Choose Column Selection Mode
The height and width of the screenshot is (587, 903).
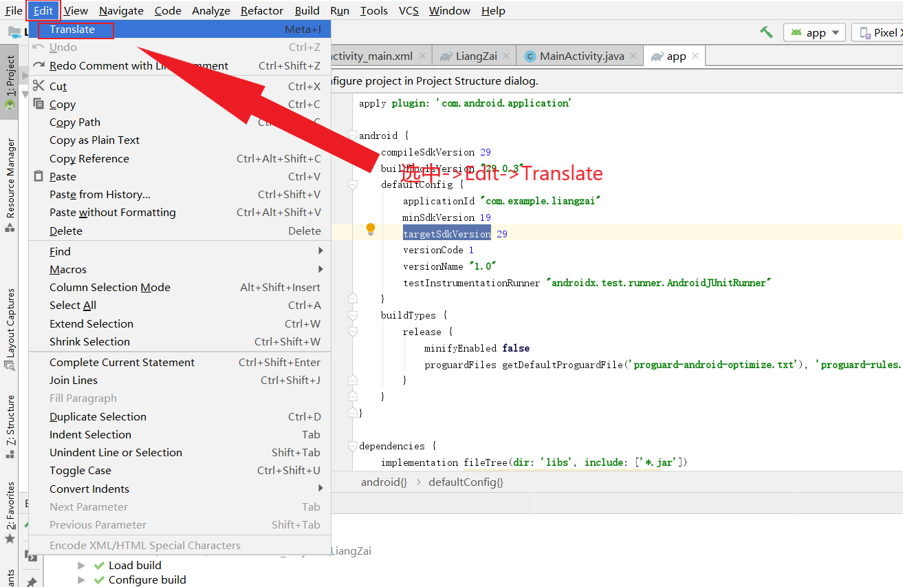coord(179,287)
